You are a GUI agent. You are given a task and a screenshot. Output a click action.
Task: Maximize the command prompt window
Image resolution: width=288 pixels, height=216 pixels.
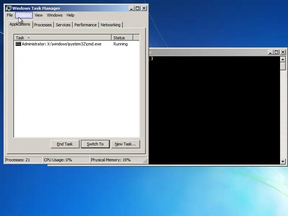[276, 52]
